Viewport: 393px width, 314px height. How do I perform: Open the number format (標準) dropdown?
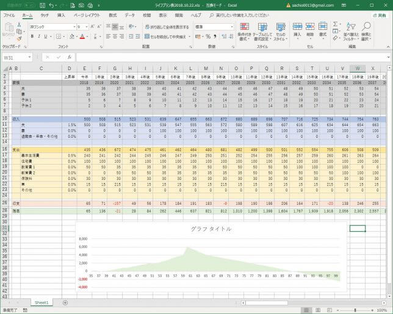[231, 27]
